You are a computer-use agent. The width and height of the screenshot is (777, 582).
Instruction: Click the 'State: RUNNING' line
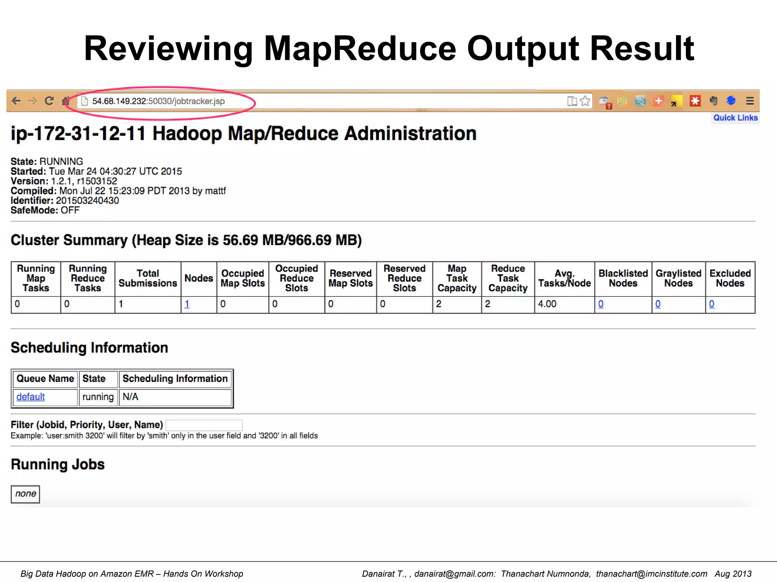pos(47,161)
